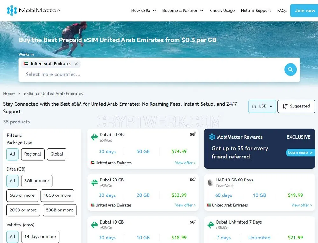Click the 5G badge on Dubai 10 GB
Viewport: 318px width, 243px height.
pos(193,222)
